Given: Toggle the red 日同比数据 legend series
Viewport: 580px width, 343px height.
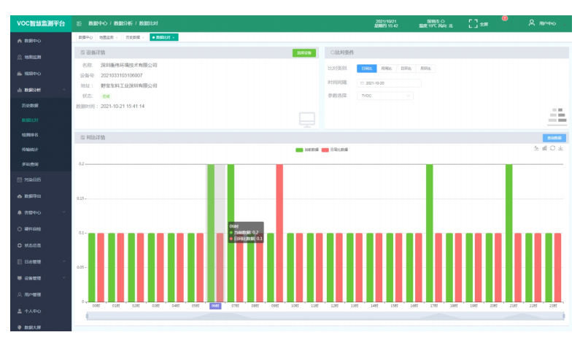Looking at the screenshot, I should point(335,150).
